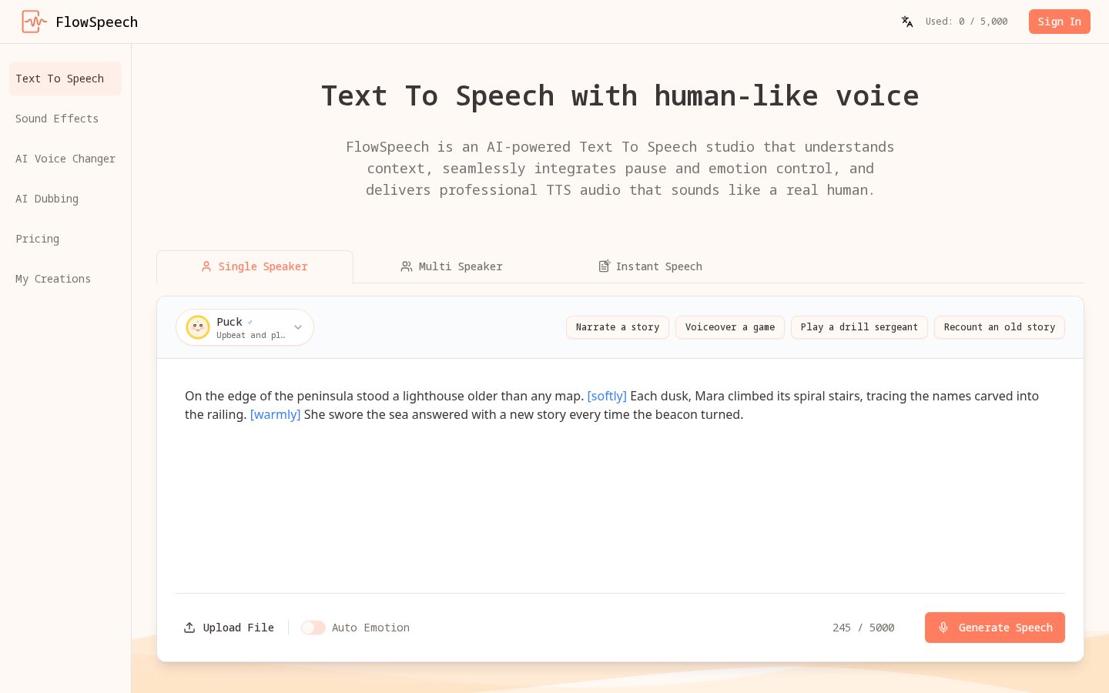Choose the Narrate a story preset

coord(618,327)
